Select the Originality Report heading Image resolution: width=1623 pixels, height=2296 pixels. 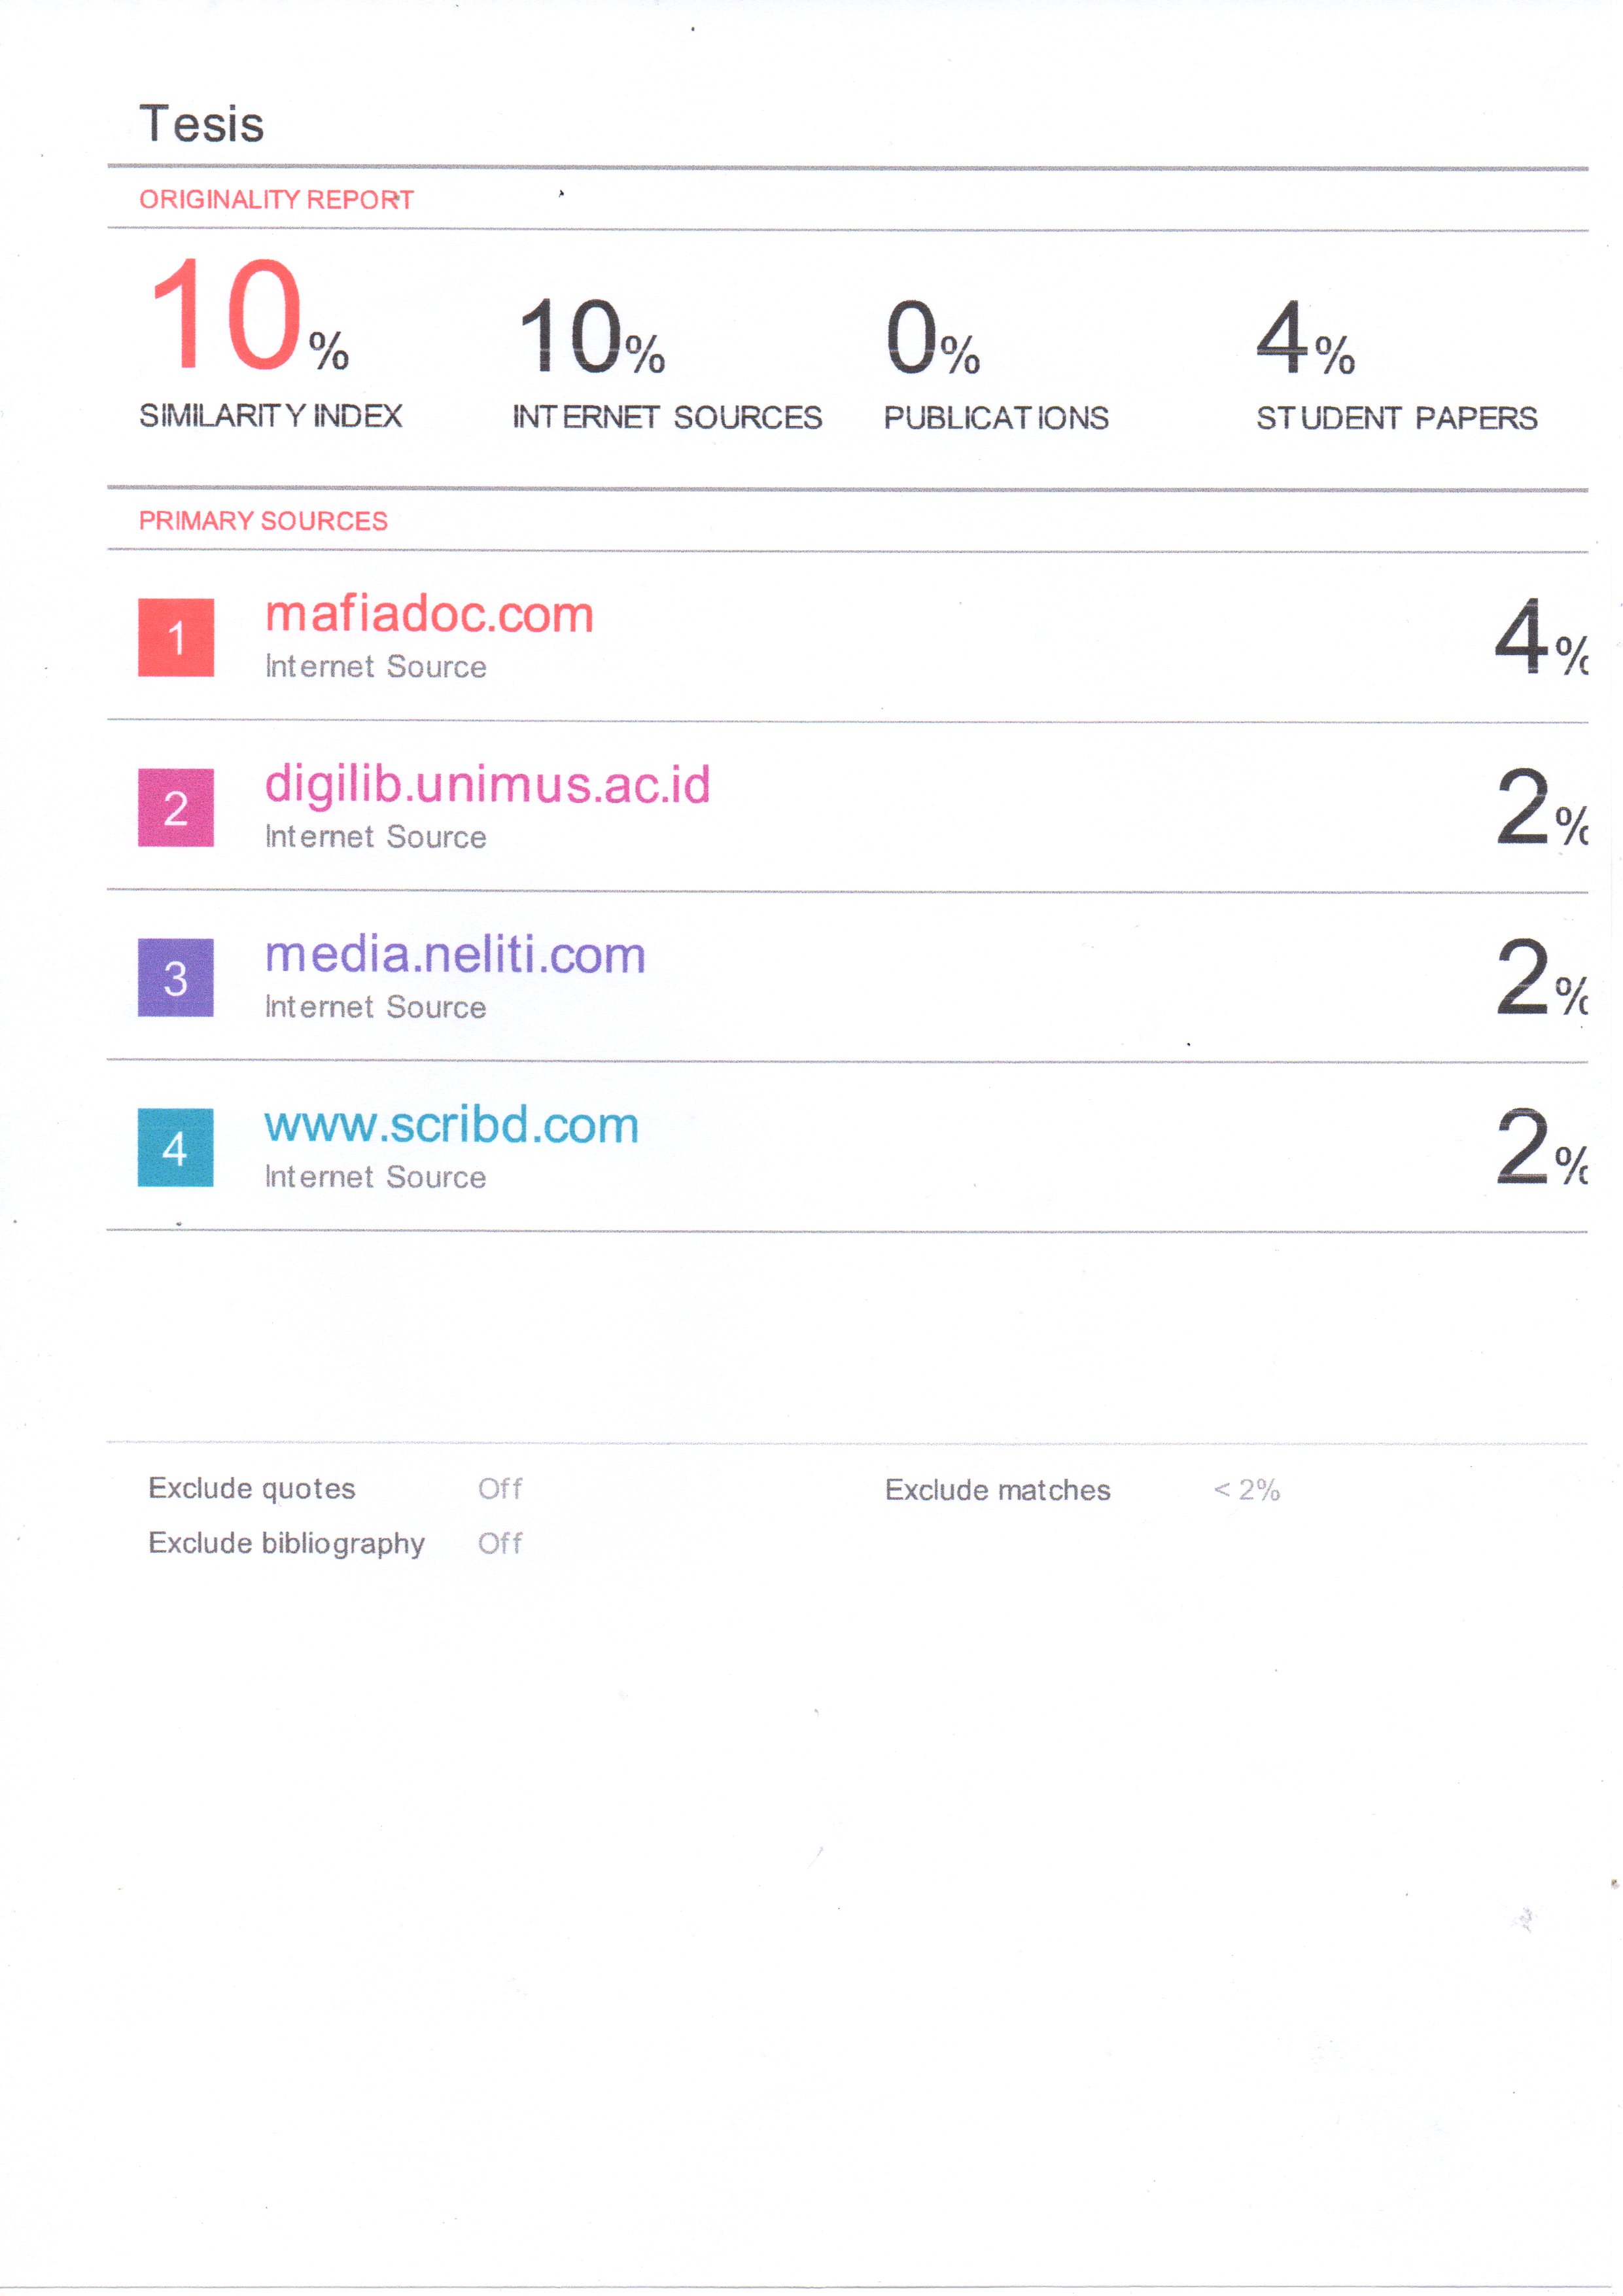coord(276,200)
